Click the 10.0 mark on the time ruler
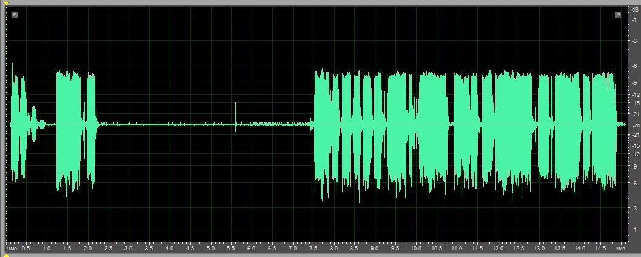 coord(415,249)
